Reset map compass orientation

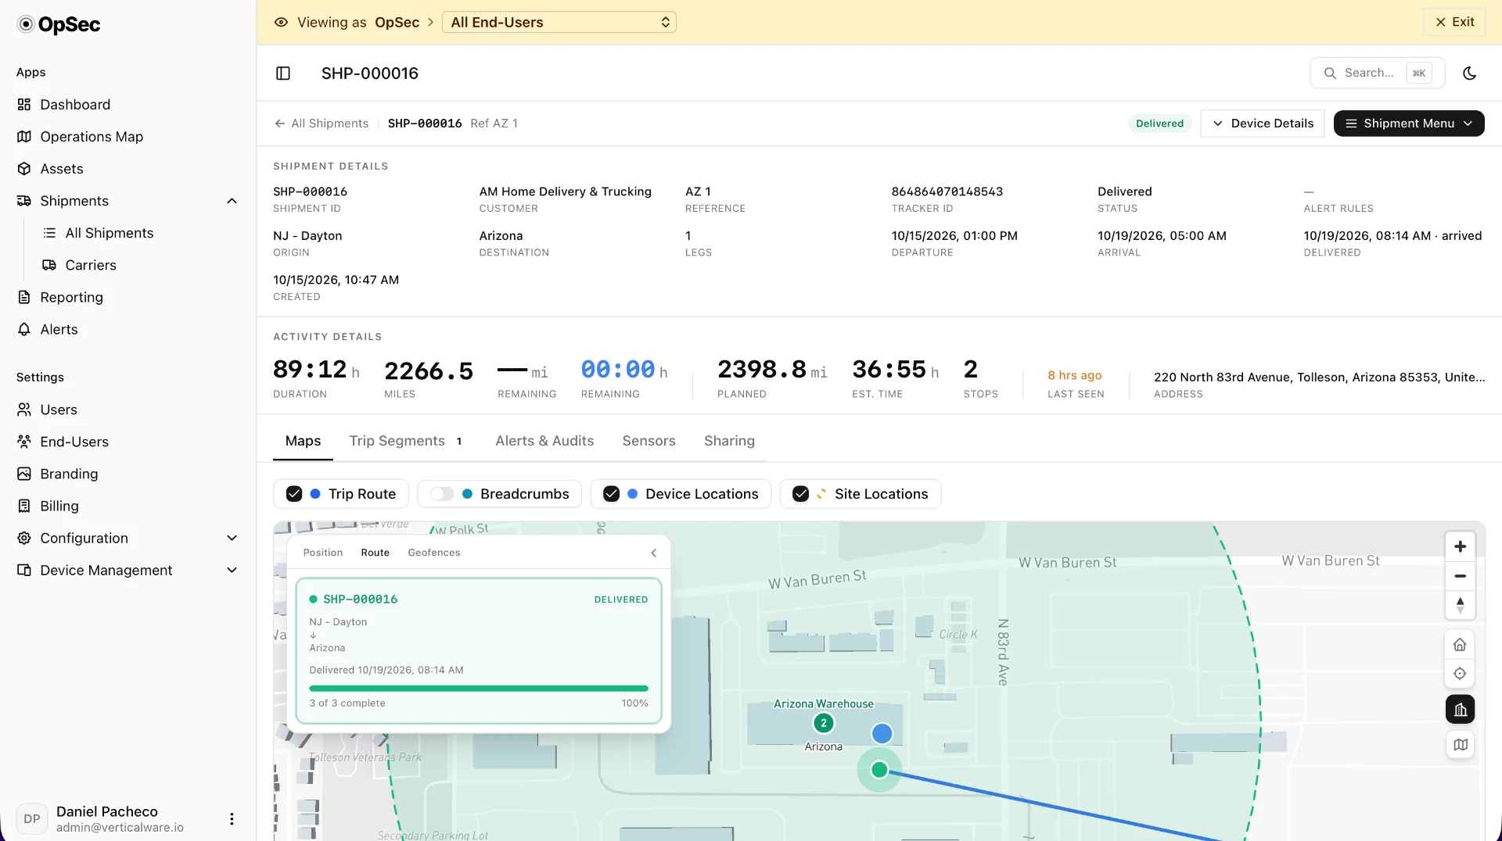coord(1460,605)
